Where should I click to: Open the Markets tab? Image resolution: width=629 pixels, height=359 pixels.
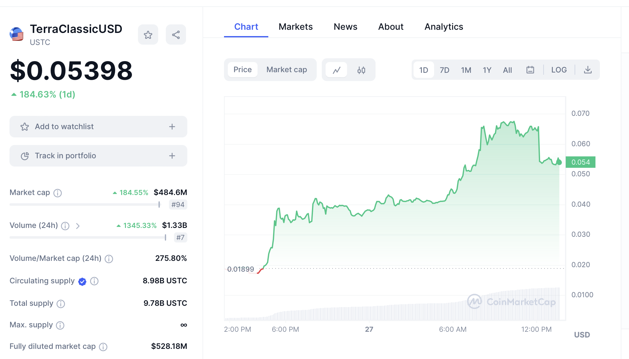296,27
